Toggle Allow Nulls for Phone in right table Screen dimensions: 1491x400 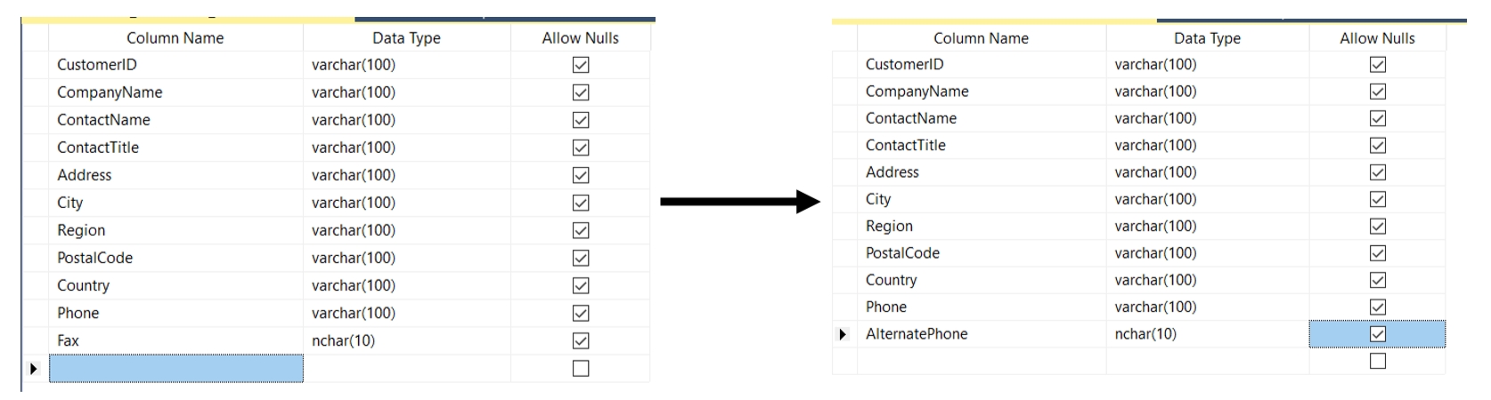point(1377,307)
